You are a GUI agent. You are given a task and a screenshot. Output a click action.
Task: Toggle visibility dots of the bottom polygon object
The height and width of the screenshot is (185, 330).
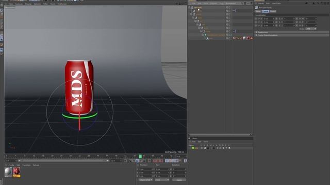point(229,38)
